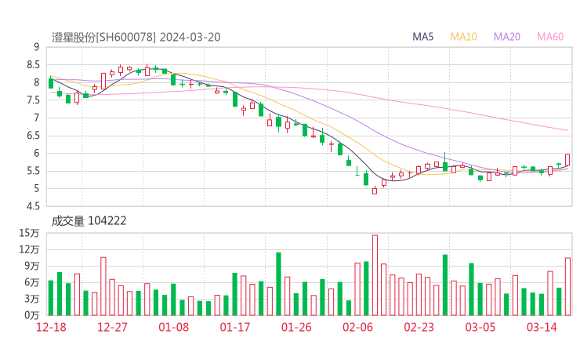Click the 15万 volume axis label
580x345 pixels.
coord(29,233)
